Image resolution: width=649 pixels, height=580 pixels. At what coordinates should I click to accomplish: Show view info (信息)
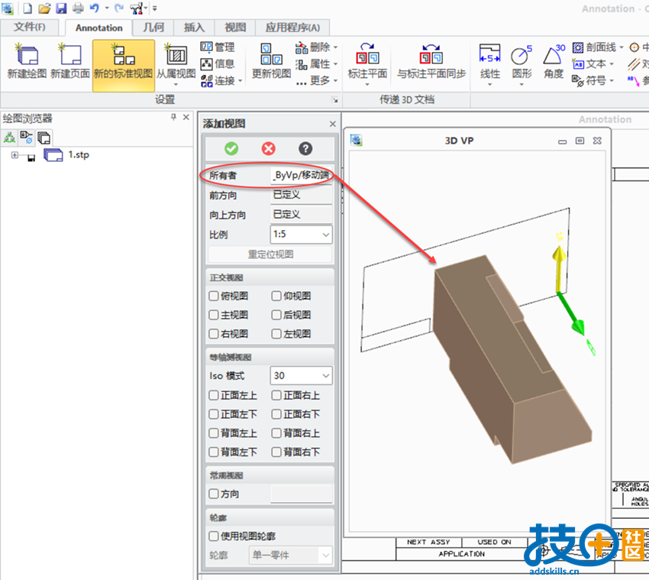218,63
